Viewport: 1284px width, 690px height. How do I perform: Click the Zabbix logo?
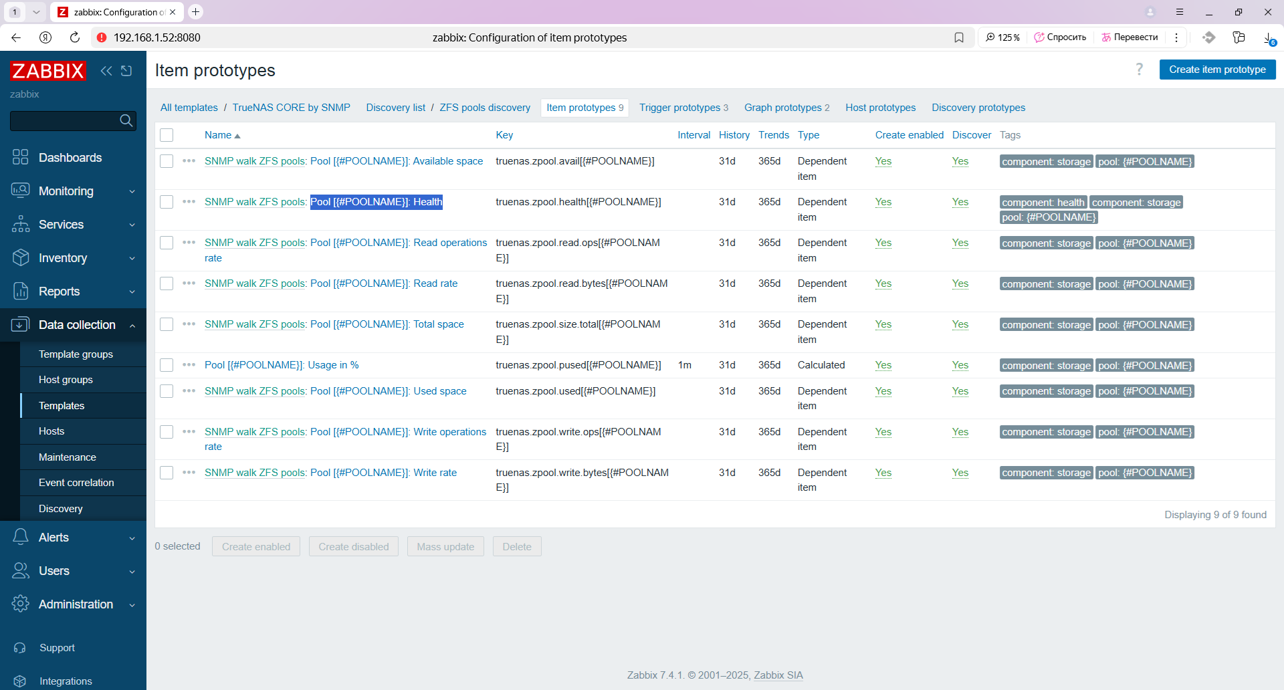click(48, 71)
